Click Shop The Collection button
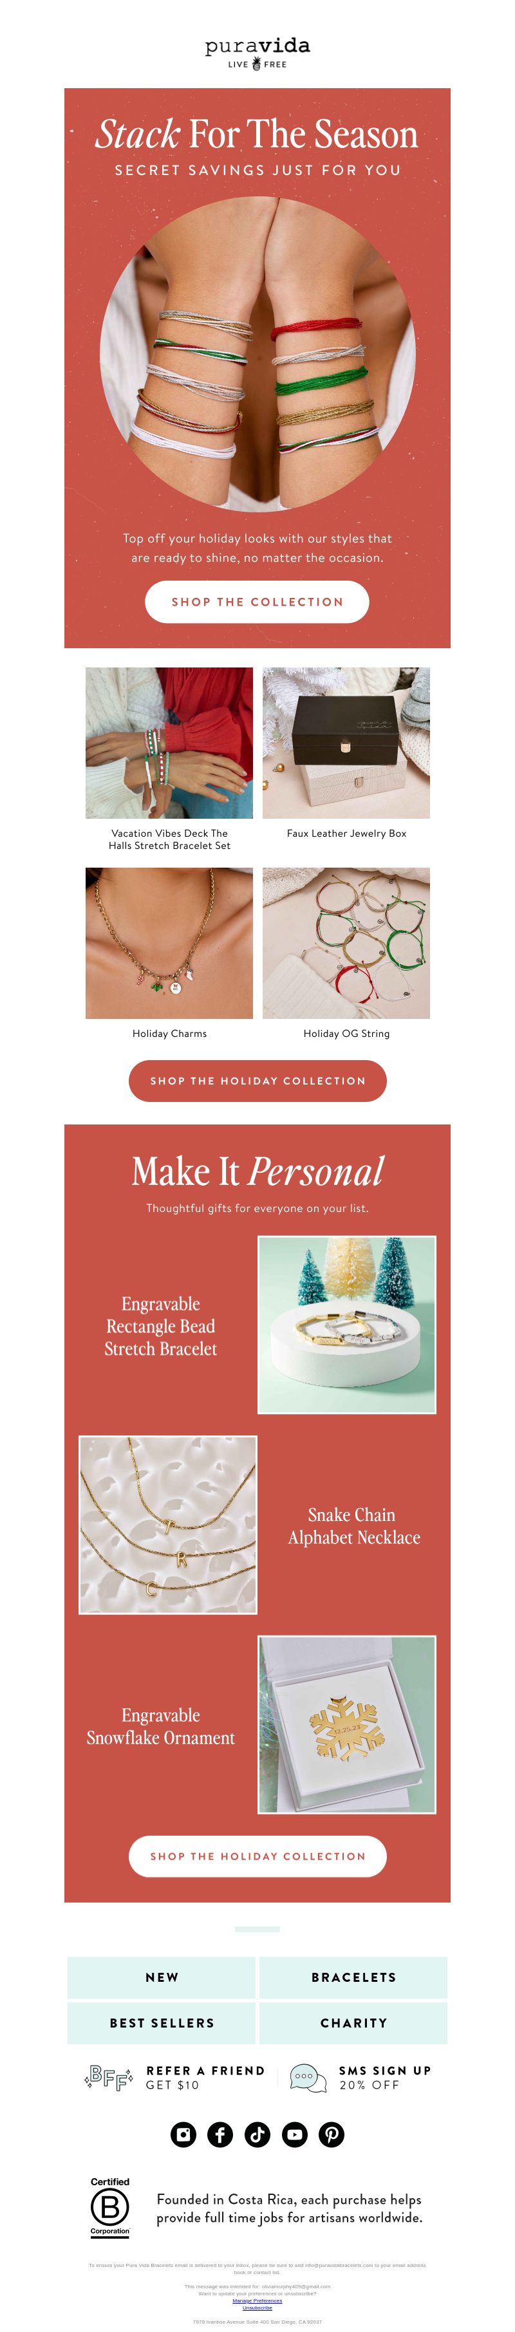This screenshot has width=515, height=2332. pyautogui.click(x=257, y=601)
